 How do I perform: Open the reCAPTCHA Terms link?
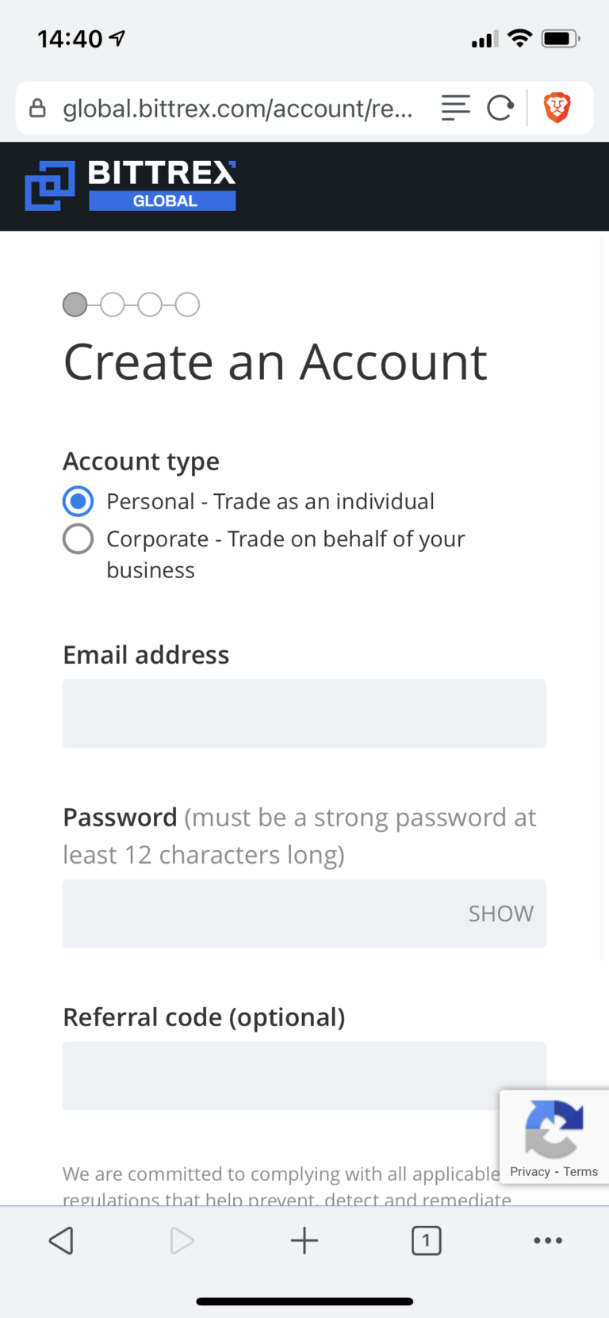[x=581, y=1172]
